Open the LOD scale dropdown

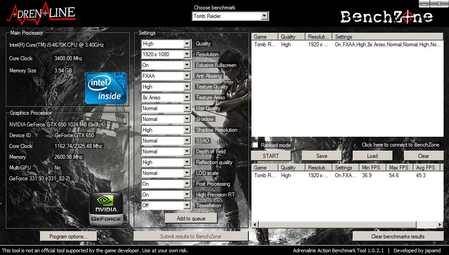tap(166, 173)
